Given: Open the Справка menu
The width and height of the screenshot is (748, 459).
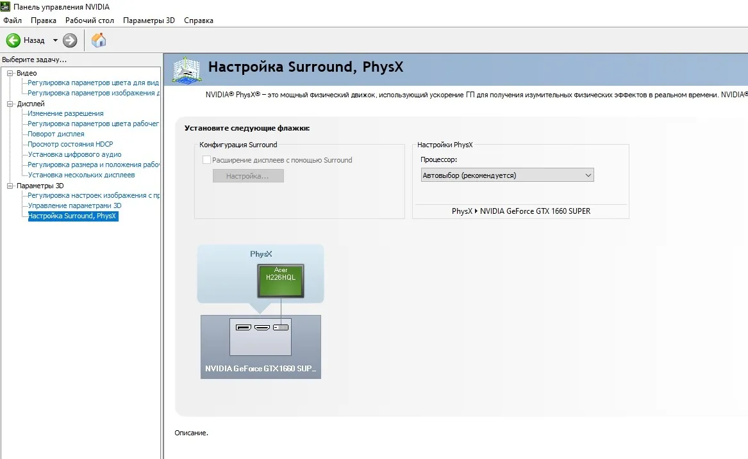Looking at the screenshot, I should click(x=199, y=20).
